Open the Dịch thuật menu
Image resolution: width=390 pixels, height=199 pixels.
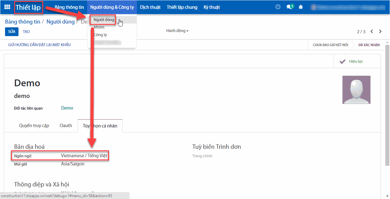[150, 7]
